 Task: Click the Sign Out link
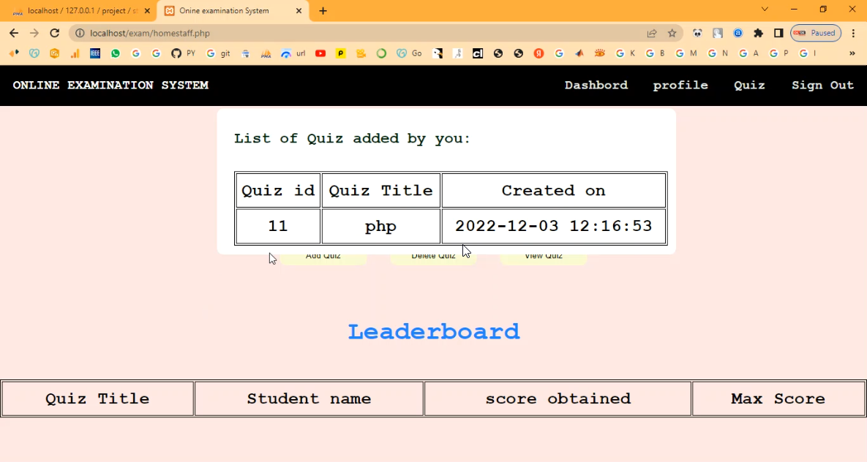pos(822,86)
